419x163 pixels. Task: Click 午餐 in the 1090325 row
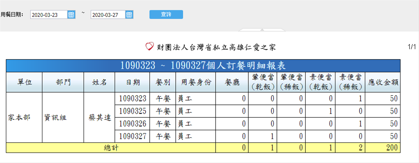point(163,111)
